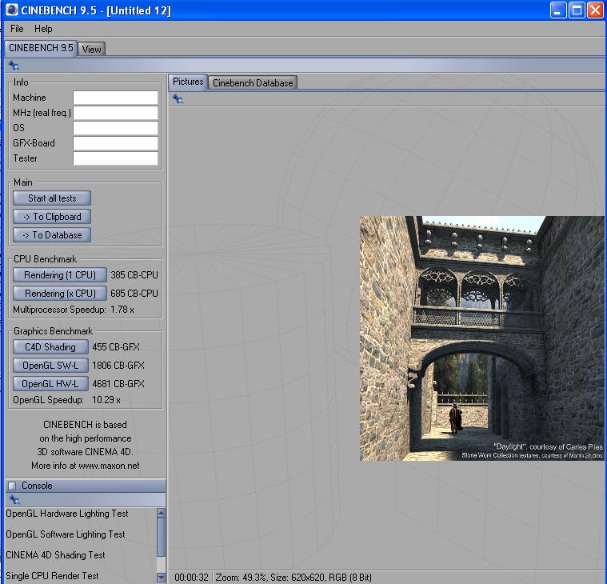Click the '1806 CB-GFX' result value
607x584 pixels.
click(118, 365)
